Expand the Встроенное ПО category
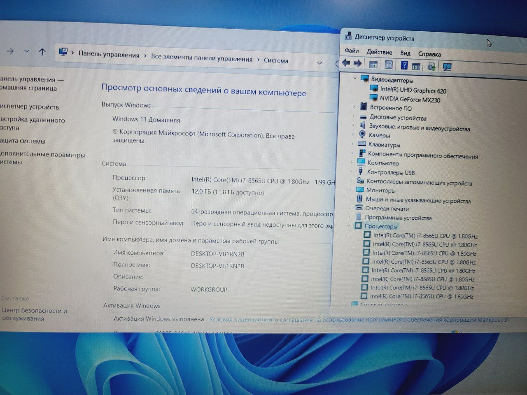 [354, 107]
